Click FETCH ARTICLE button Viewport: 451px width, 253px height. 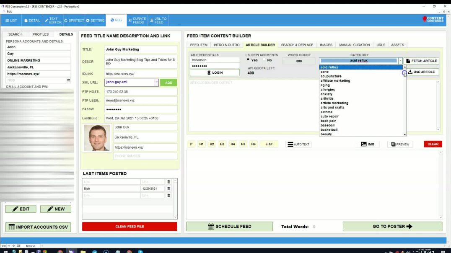tap(421, 61)
